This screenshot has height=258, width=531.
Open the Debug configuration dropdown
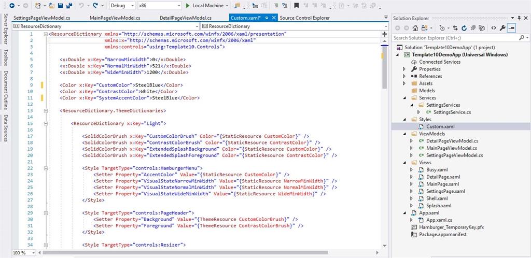(122, 5)
